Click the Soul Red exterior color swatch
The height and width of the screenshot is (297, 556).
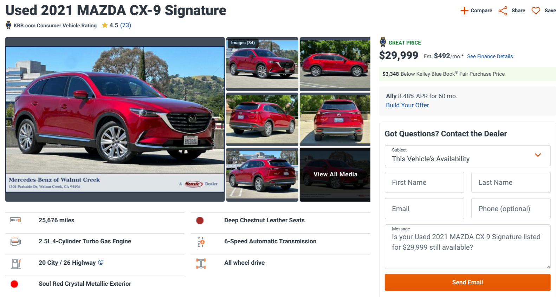click(14, 284)
